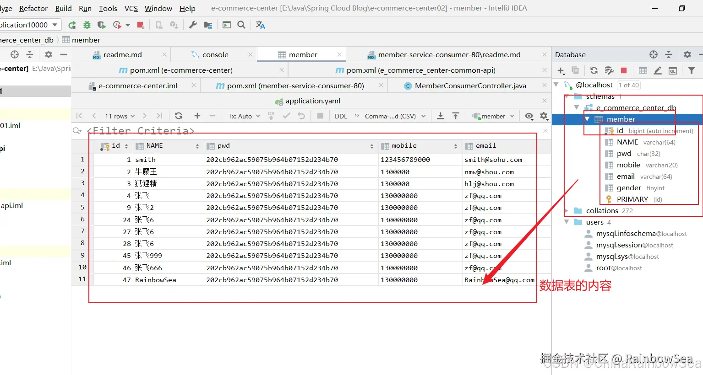This screenshot has width=703, height=375.
Task: Locate target icon in Database panel header
Action: click(654, 54)
